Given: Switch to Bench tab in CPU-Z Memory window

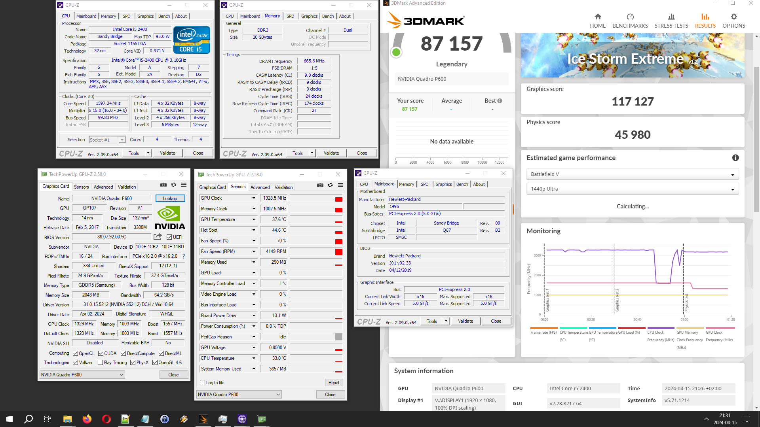Looking at the screenshot, I should click(328, 16).
